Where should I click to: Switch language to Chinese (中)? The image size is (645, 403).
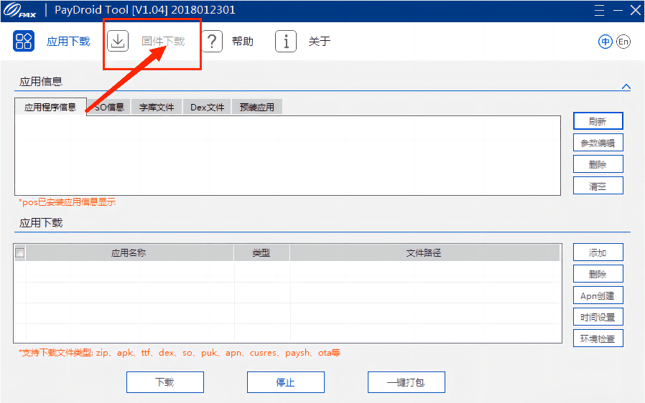tap(605, 42)
